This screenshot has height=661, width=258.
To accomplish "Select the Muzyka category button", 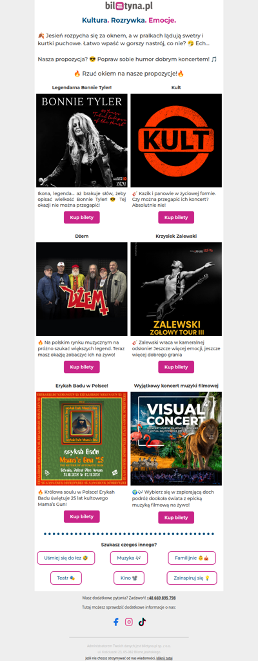I will [x=129, y=558].
